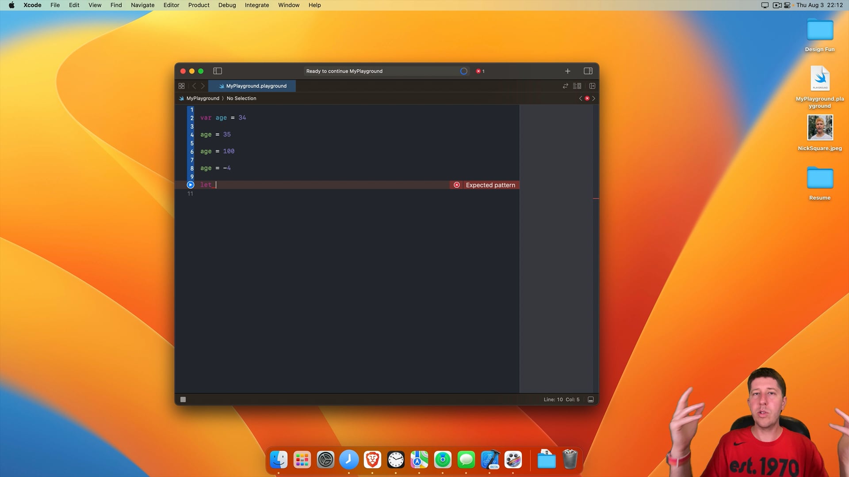
Task: Open the No Selection jump bar item
Action: tap(241, 98)
